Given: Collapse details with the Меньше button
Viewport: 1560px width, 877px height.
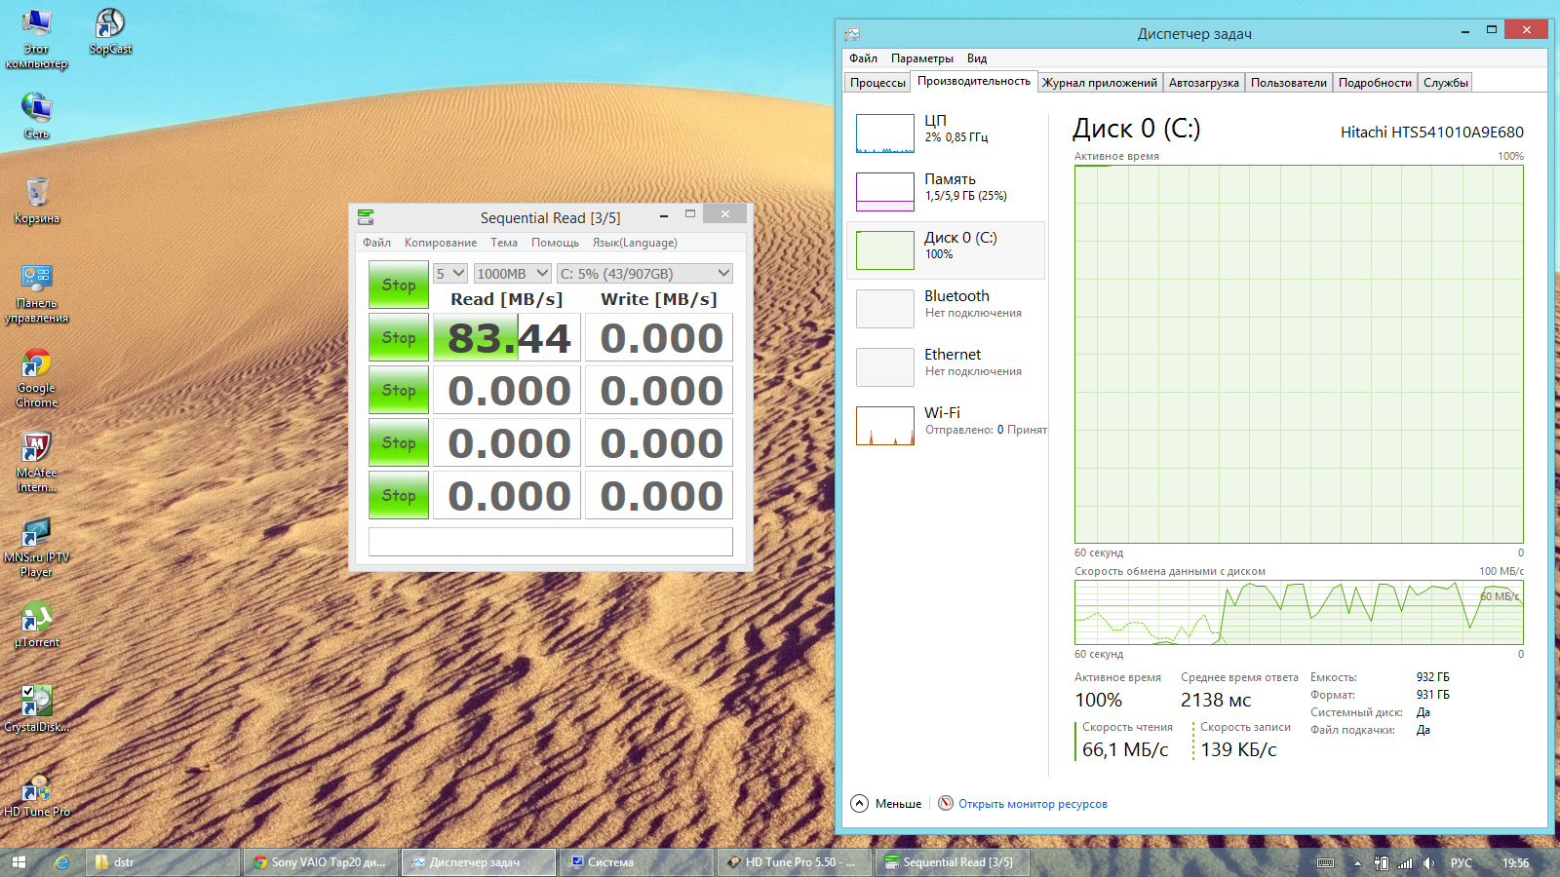Looking at the screenshot, I should click(886, 804).
